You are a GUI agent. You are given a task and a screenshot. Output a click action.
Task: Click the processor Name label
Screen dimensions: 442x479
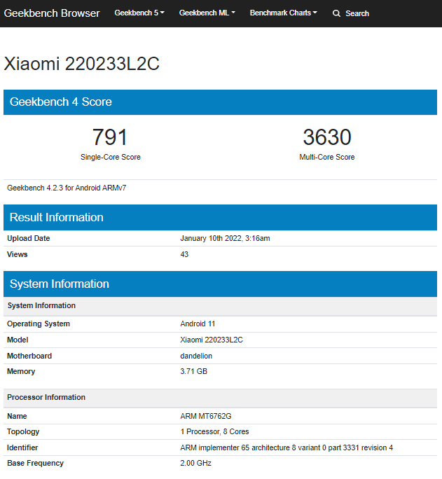pos(17,416)
